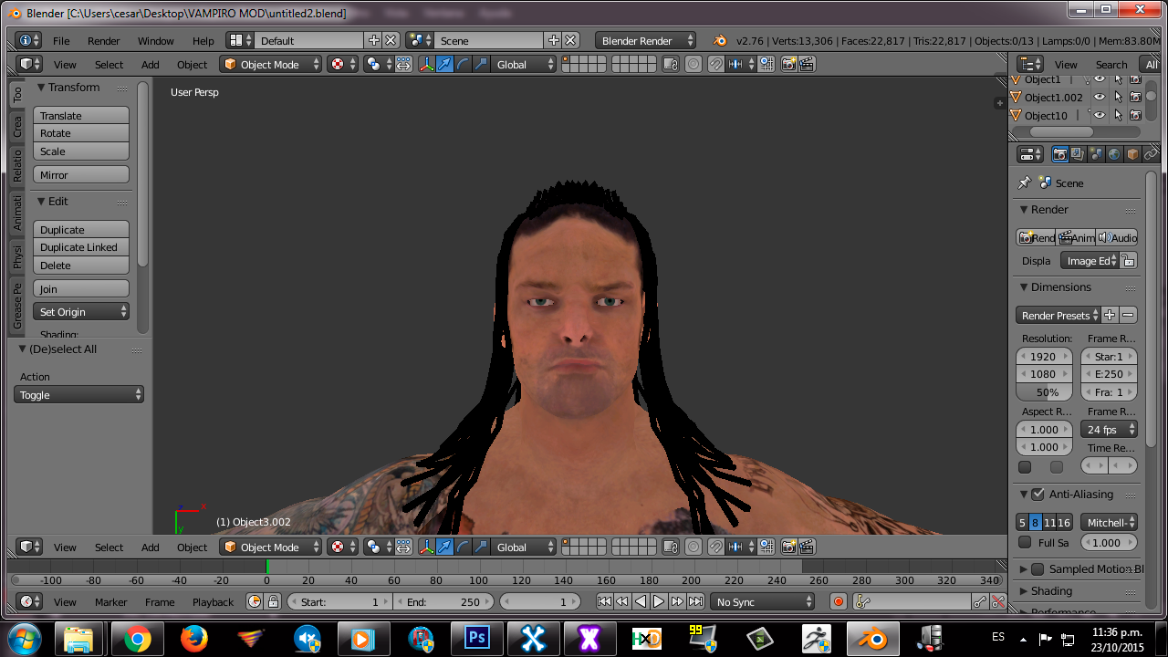Toggle renderability camera icon for Object1.002
This screenshot has width=1168, height=657.
[1135, 97]
